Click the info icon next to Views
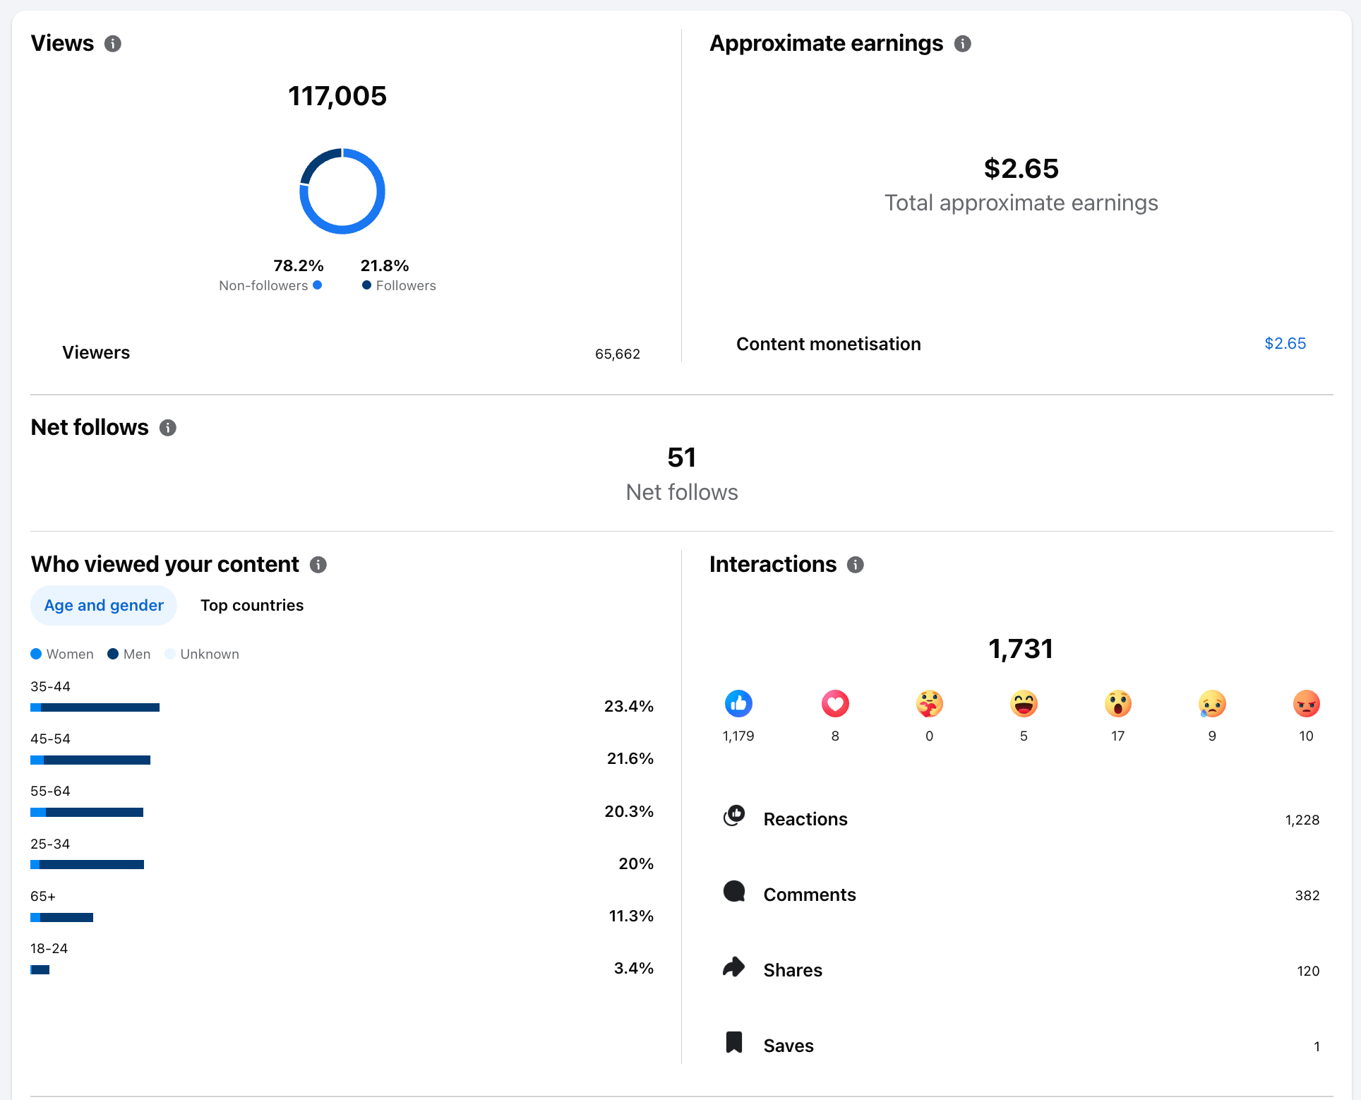This screenshot has width=1361, height=1100. 113,44
